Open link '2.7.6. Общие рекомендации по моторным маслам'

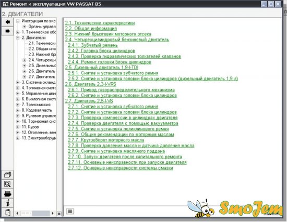[121, 135]
